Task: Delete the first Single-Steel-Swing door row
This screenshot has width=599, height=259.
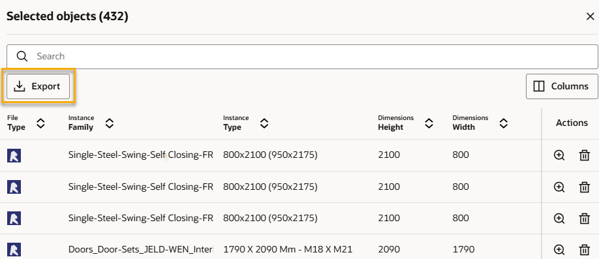Action: point(585,155)
